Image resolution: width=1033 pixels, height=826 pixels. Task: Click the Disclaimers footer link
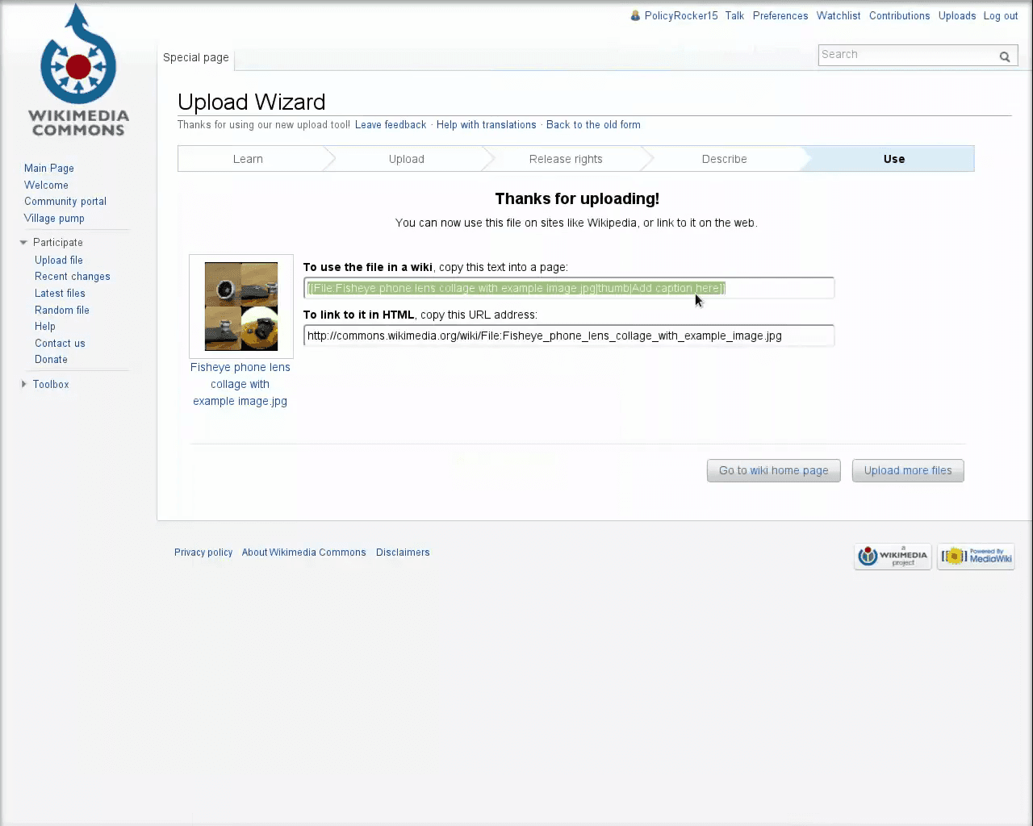pyautogui.click(x=403, y=553)
